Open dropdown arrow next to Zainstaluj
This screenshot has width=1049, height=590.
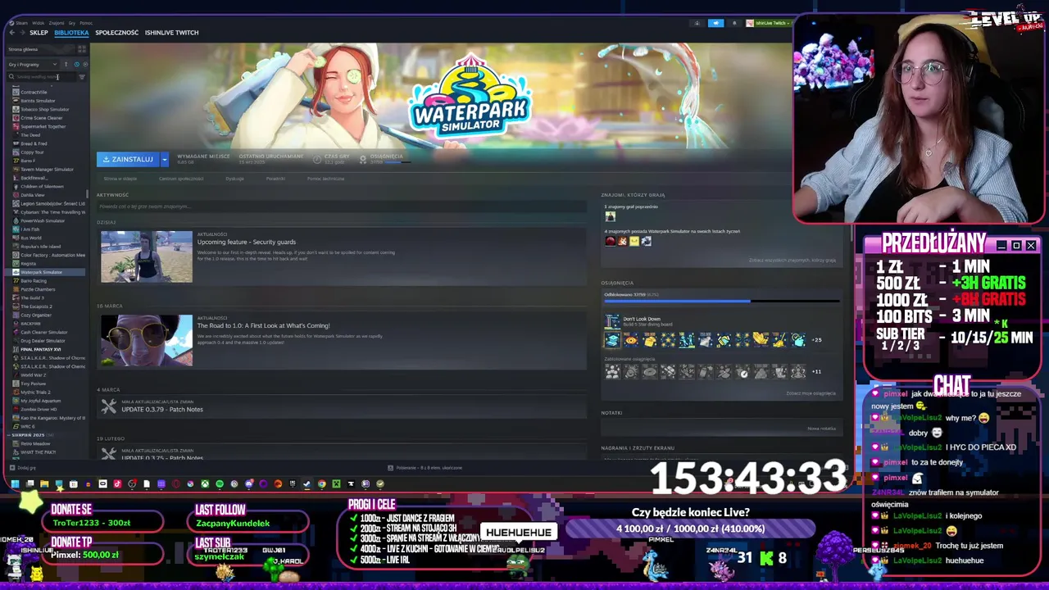click(164, 159)
